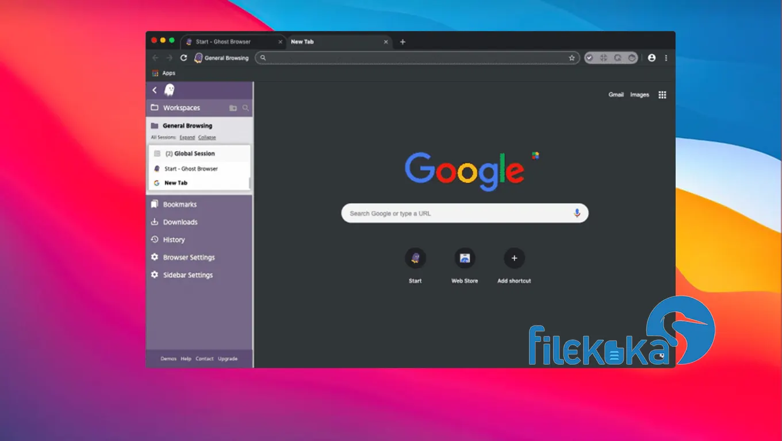Screen dimensions: 782x441
Task: Click the Collapse all sessions link
Action: pos(207,137)
